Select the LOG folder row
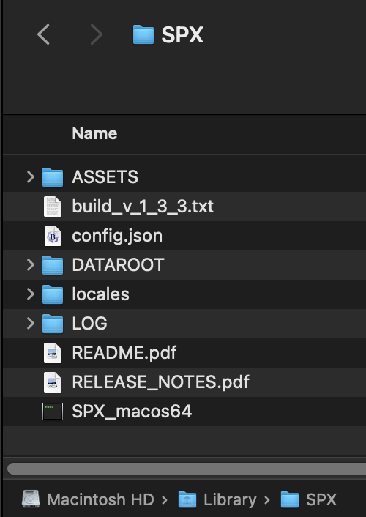366x517 pixels. pyautogui.click(x=184, y=323)
